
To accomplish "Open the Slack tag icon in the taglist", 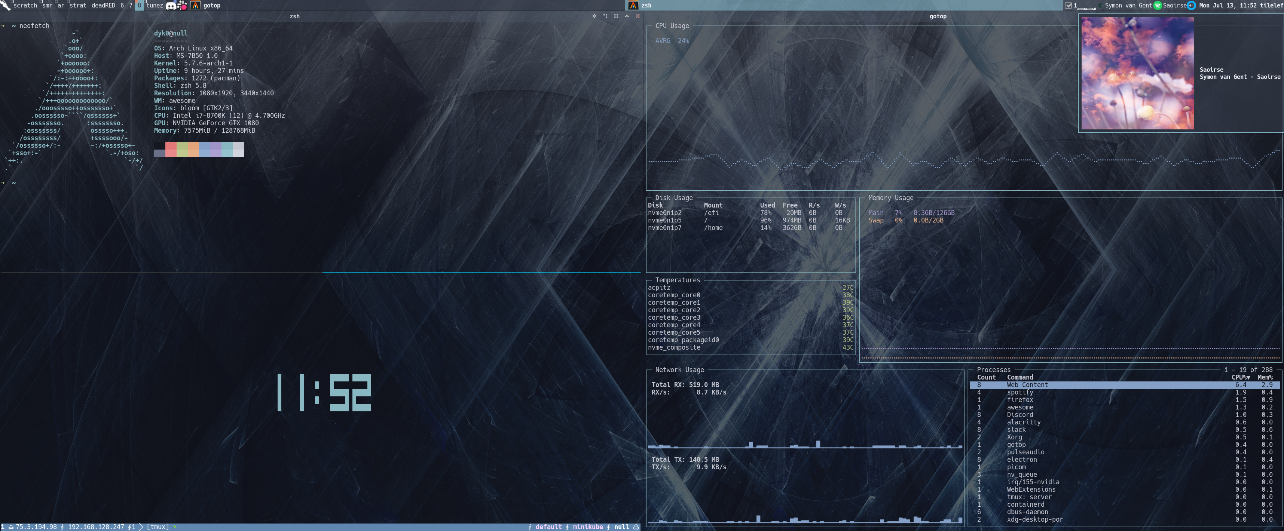I will click(182, 6).
